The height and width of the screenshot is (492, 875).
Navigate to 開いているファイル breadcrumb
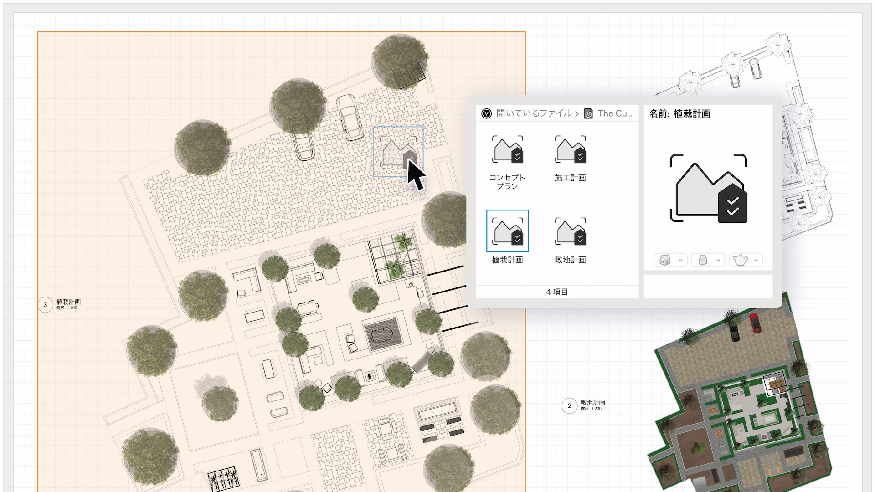tap(534, 113)
